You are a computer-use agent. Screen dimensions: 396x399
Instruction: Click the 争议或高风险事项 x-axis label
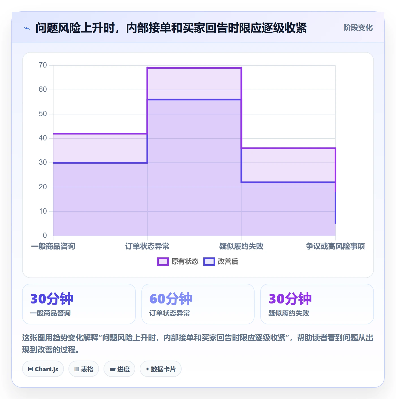point(335,246)
